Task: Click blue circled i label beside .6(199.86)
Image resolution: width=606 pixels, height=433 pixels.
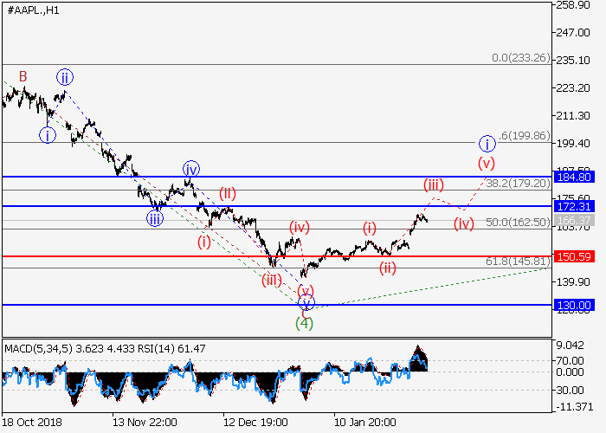Action: pyautogui.click(x=487, y=145)
